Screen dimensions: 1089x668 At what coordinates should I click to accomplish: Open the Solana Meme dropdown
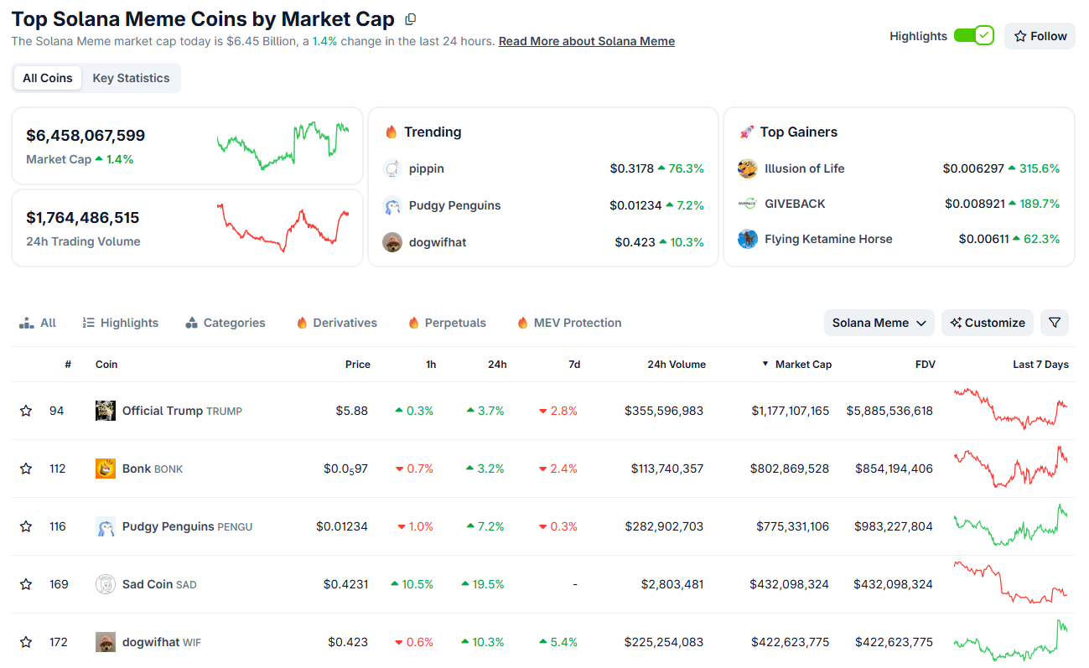click(x=879, y=322)
